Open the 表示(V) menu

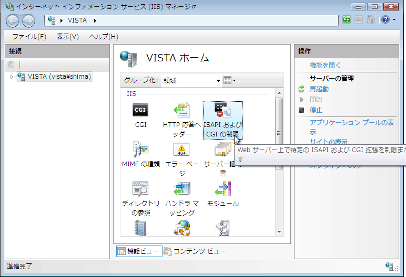point(67,37)
